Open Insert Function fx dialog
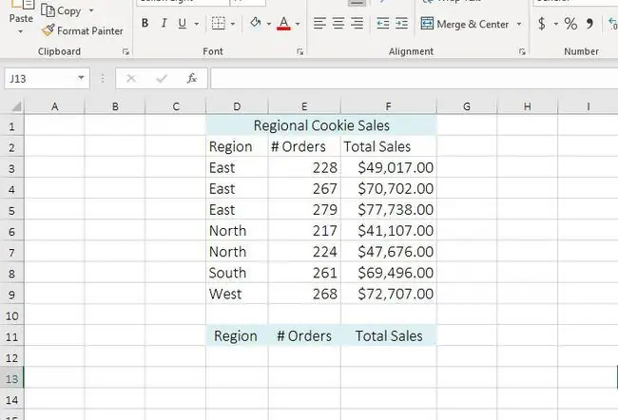This screenshot has width=618, height=420. [x=192, y=79]
